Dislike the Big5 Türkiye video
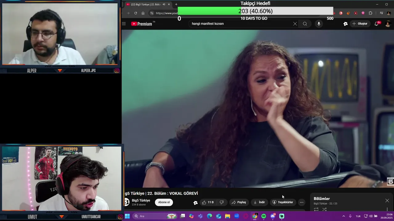 coord(222,202)
